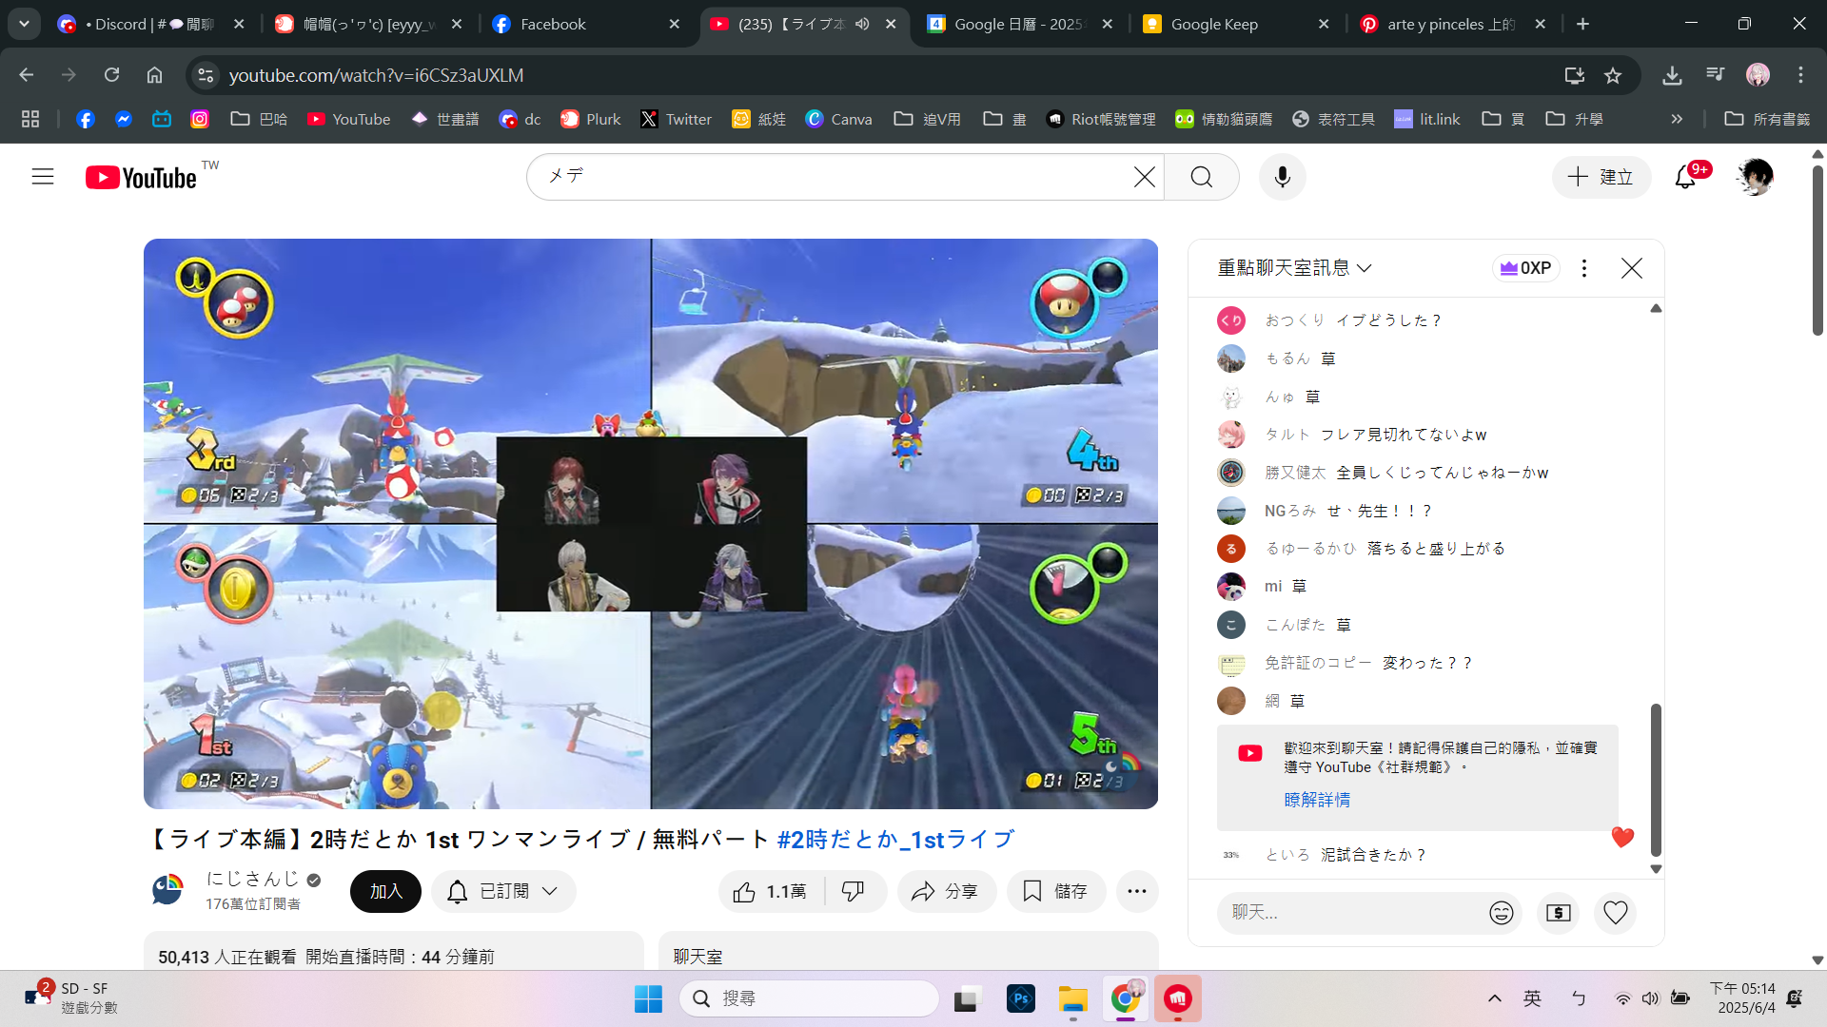
Task: Start voice search with microphone
Action: pyautogui.click(x=1283, y=177)
